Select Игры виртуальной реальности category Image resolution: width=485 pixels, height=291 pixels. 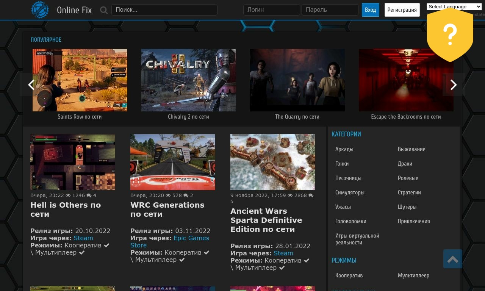(357, 239)
